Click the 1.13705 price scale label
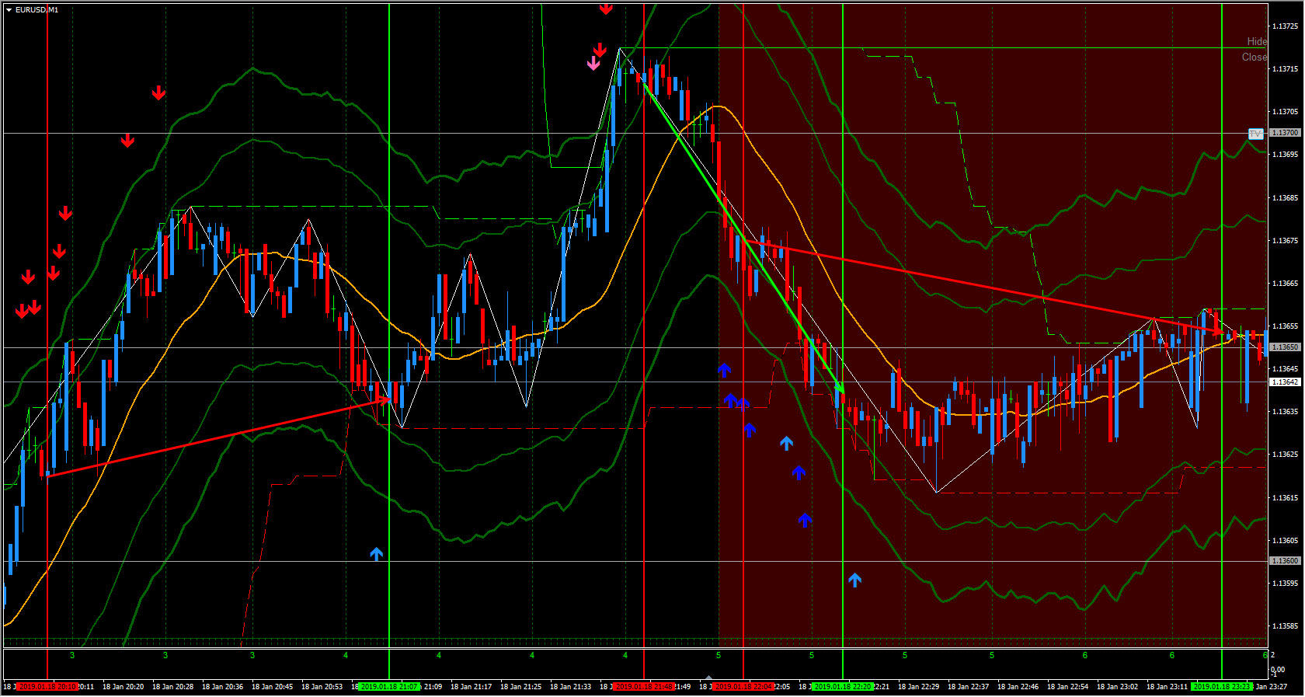The width and height of the screenshot is (1305, 697). [1285, 112]
